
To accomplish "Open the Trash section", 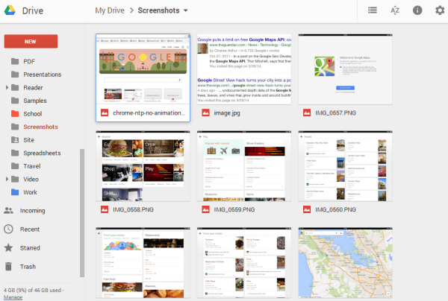I will tap(28, 267).
